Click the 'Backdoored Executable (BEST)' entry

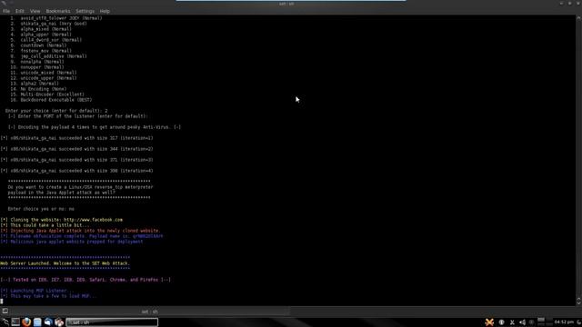tap(56, 100)
